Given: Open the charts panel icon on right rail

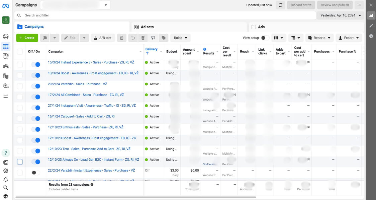Looking at the screenshot, I should point(371,15).
